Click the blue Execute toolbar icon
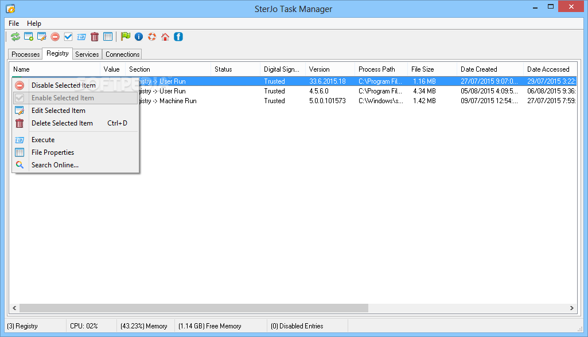Image resolution: width=588 pixels, height=337 pixels. (81, 37)
